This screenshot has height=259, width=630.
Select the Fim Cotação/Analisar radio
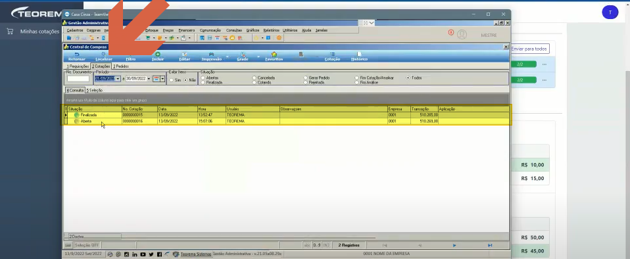357,78
